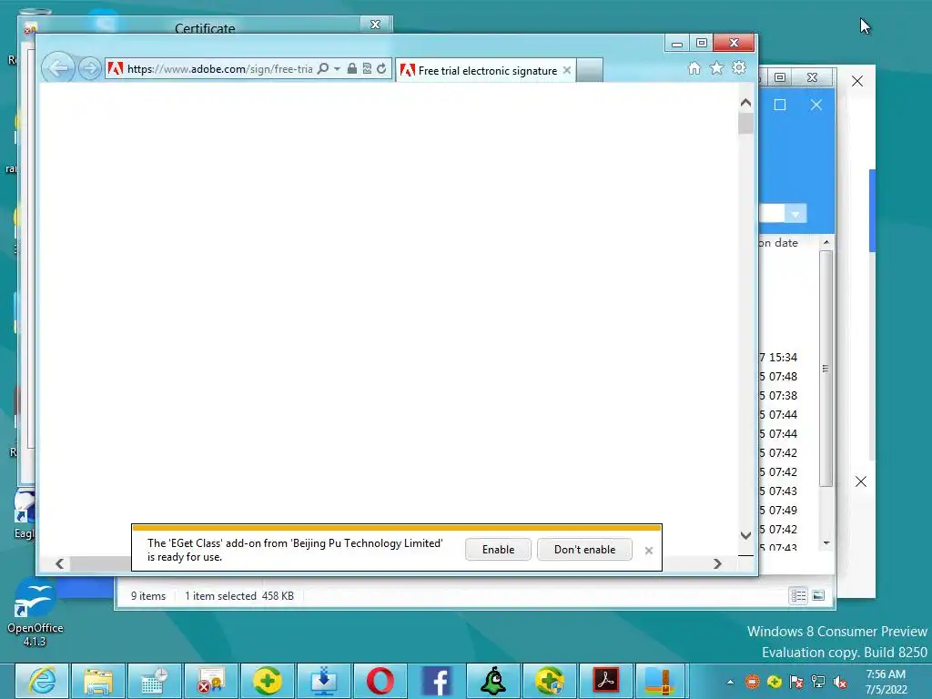Click the background list scrollbar up arrow

coord(826,242)
